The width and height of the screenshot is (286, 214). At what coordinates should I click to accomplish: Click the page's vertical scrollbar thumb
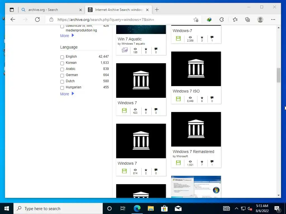278,75
